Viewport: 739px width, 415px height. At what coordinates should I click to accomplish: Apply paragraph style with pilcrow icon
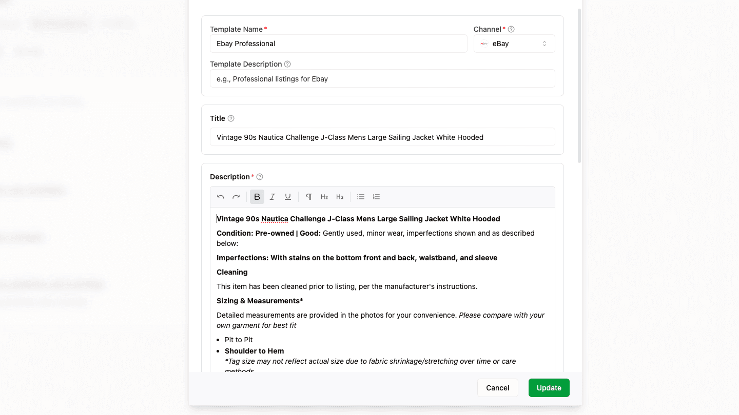click(x=309, y=197)
